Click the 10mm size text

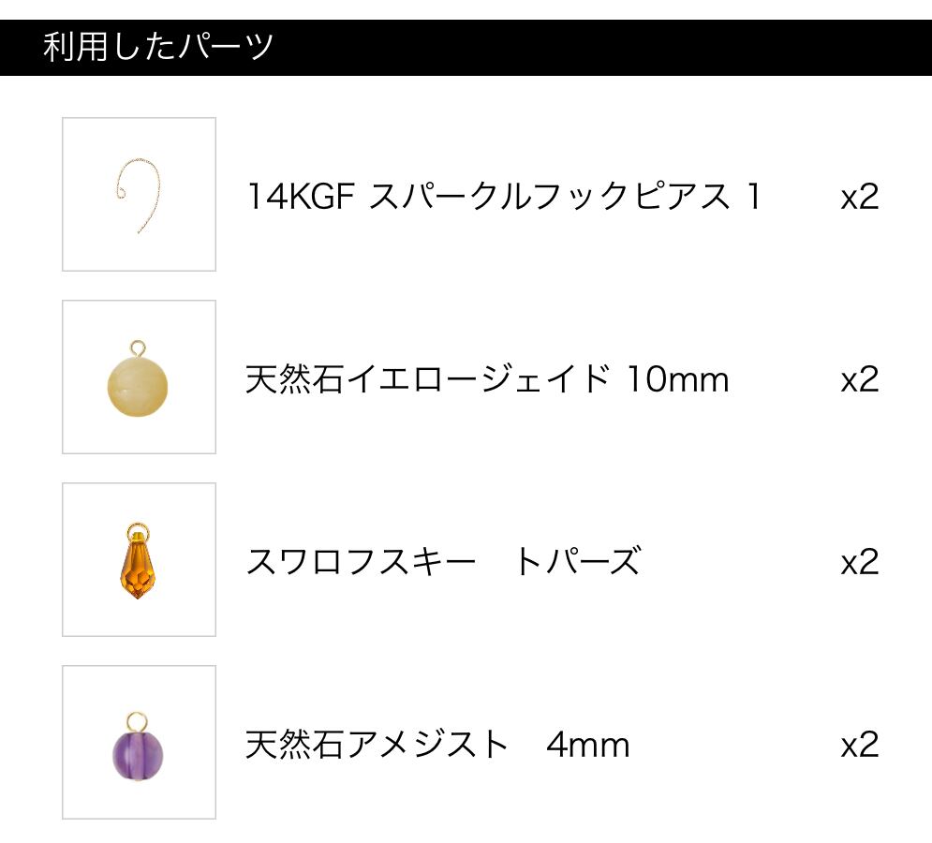coord(676,379)
